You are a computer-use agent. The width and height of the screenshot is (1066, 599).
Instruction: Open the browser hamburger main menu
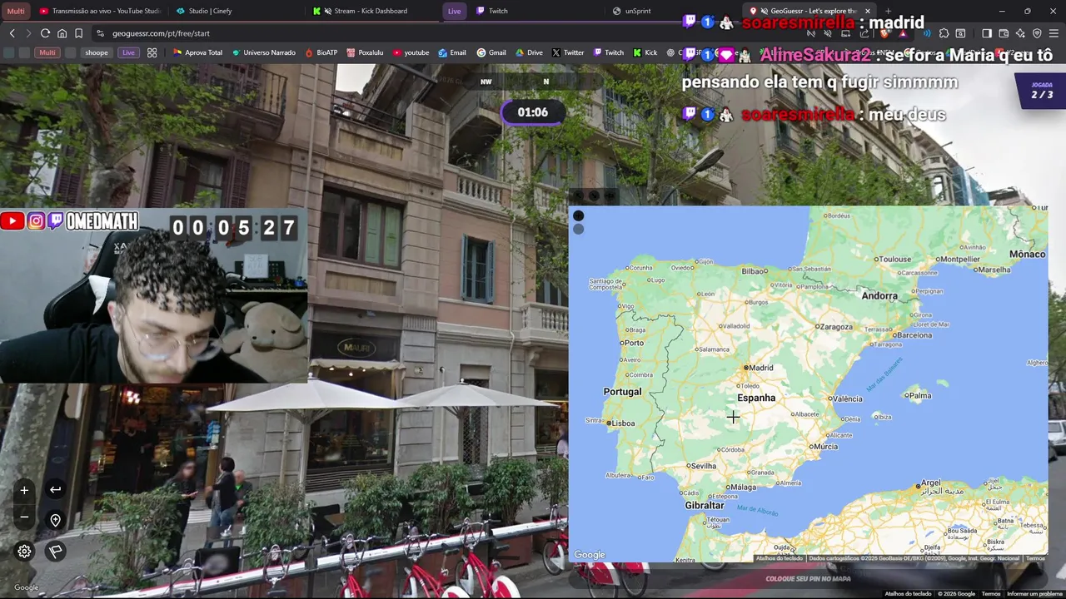click(x=1054, y=33)
